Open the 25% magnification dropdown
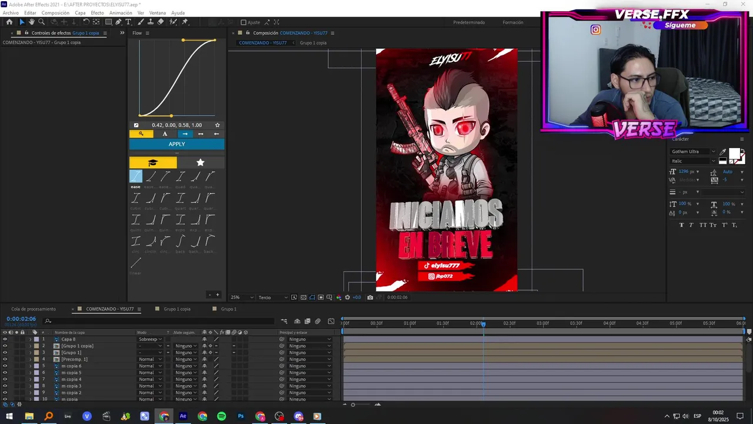This screenshot has height=424, width=753. click(x=242, y=297)
